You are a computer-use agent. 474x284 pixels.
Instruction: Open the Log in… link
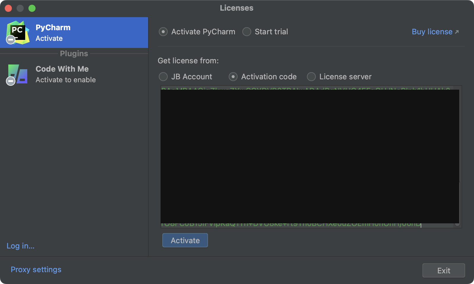click(x=20, y=246)
